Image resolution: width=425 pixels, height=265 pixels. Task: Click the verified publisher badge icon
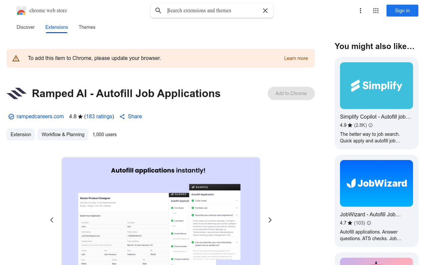[11, 117]
